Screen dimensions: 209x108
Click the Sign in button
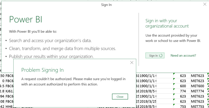(x=155, y=55)
